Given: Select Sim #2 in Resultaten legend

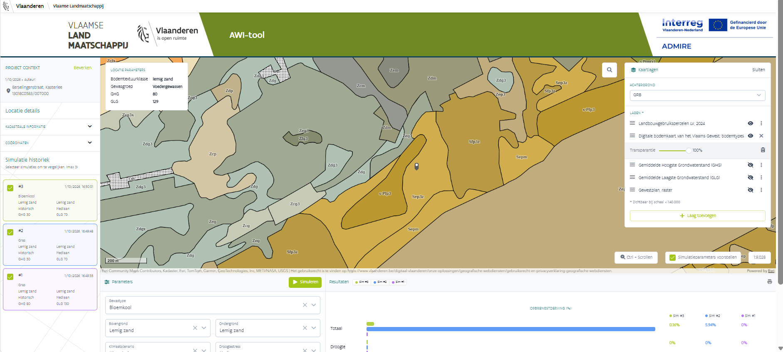Looking at the screenshot, I should (380, 282).
